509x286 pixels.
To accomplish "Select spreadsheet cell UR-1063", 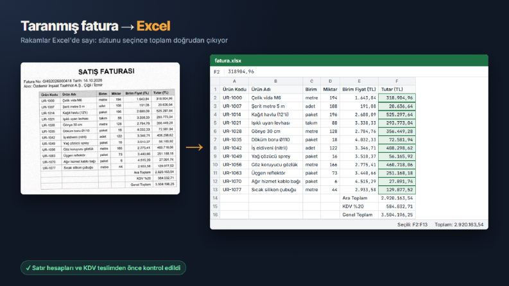I will (x=234, y=173).
